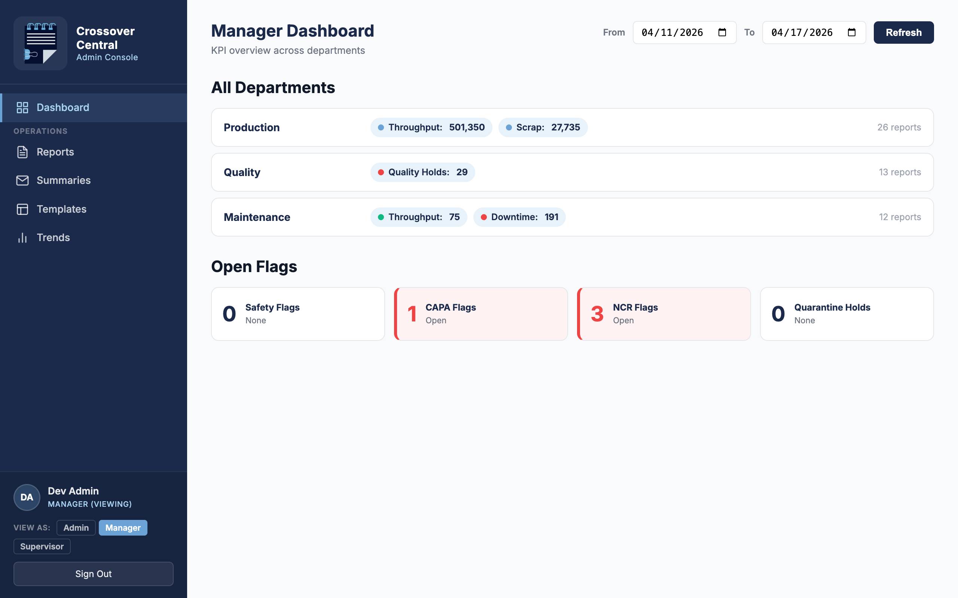Click the Admin Console subtitle
The image size is (958, 598).
coord(107,57)
